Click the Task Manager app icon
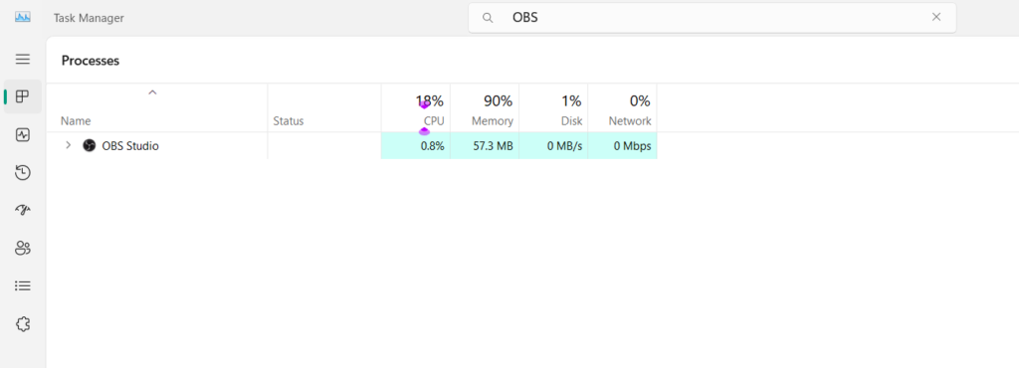 pyautogui.click(x=23, y=18)
